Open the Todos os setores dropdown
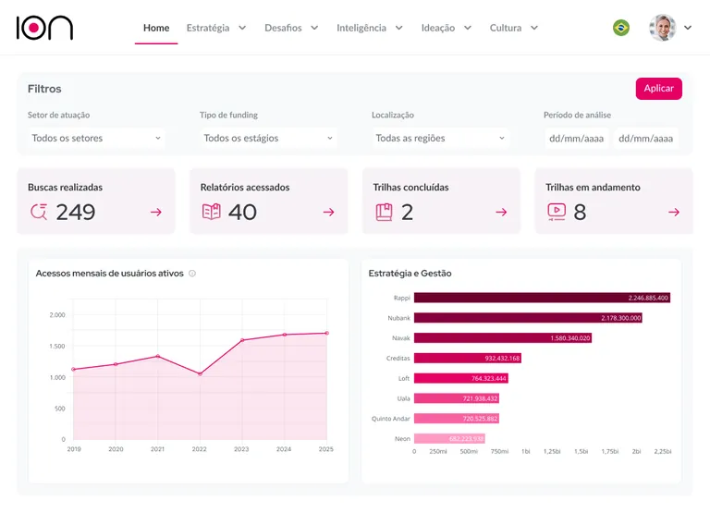Image resolution: width=710 pixels, height=513 pixels. 96,138
